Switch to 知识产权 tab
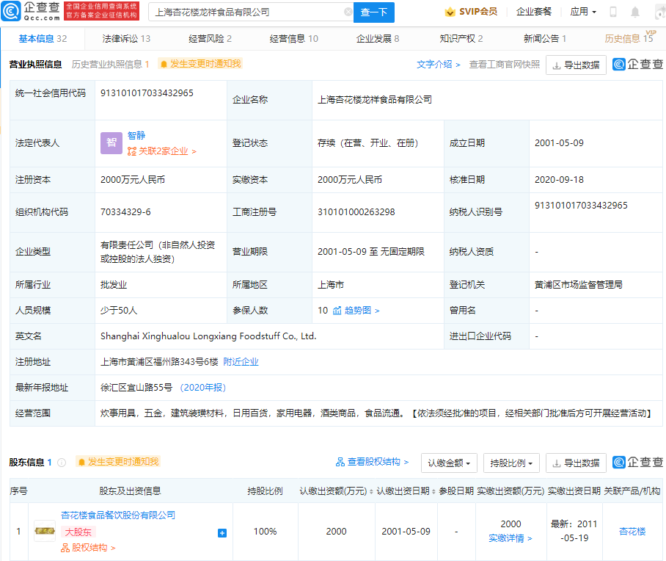The width and height of the screenshot is (666, 561). pyautogui.click(x=461, y=39)
